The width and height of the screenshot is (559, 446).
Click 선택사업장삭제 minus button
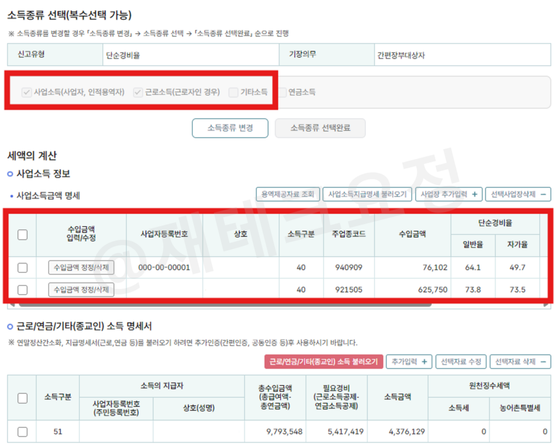click(x=518, y=195)
